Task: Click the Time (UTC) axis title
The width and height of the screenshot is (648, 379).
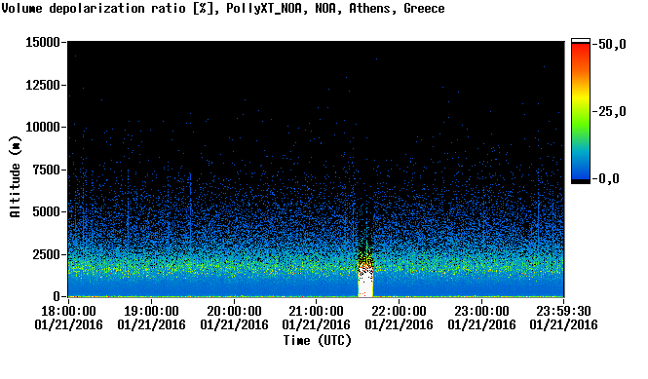Action: [317, 341]
